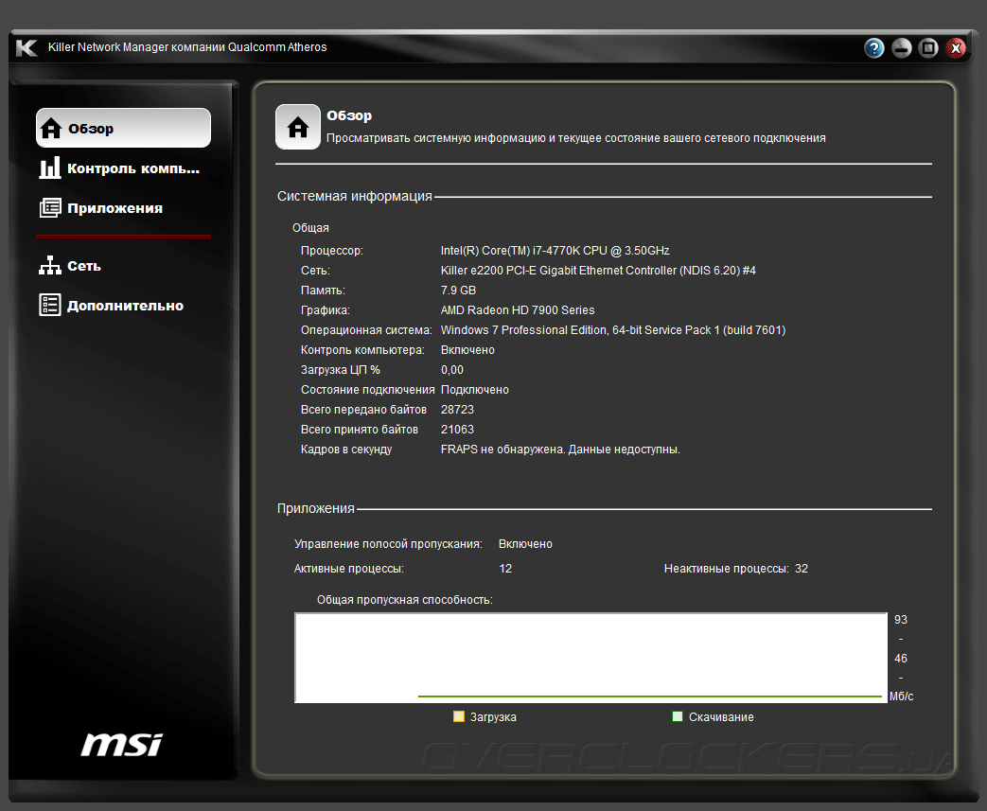
Task: Click the MSI logo at bottom left
Action: tap(121, 745)
